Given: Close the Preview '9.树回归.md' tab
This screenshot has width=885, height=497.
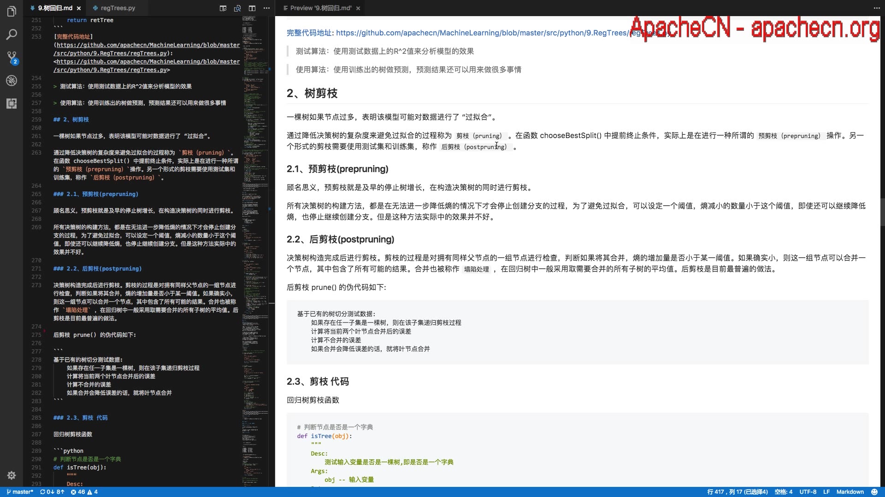Looking at the screenshot, I should click(x=358, y=8).
